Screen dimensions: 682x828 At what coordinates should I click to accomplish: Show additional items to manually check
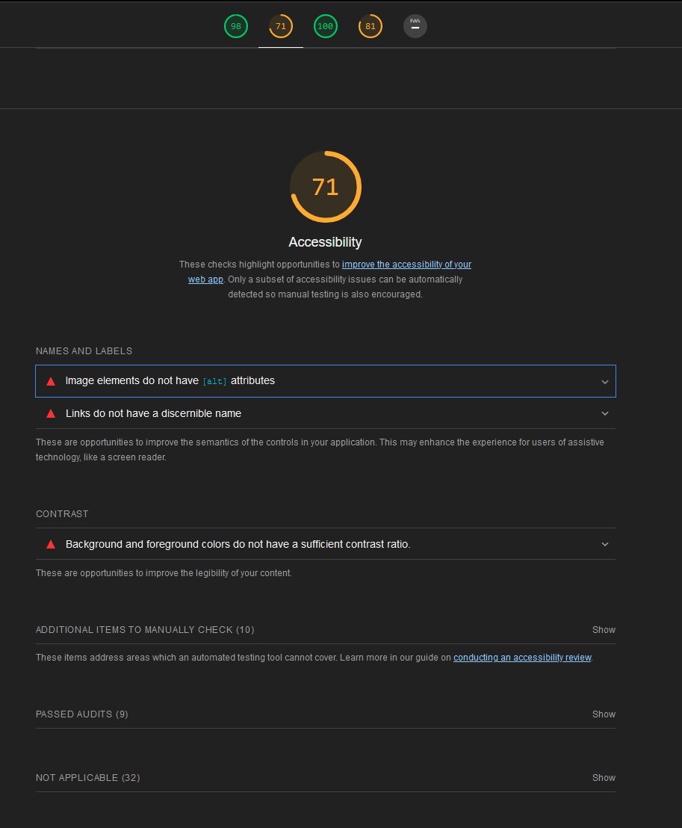pos(604,630)
